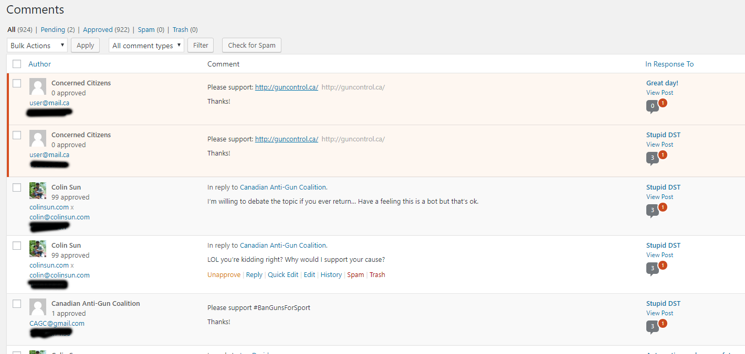This screenshot has height=354, width=745.
Task: Click the Check for Spam button
Action: pyautogui.click(x=251, y=46)
